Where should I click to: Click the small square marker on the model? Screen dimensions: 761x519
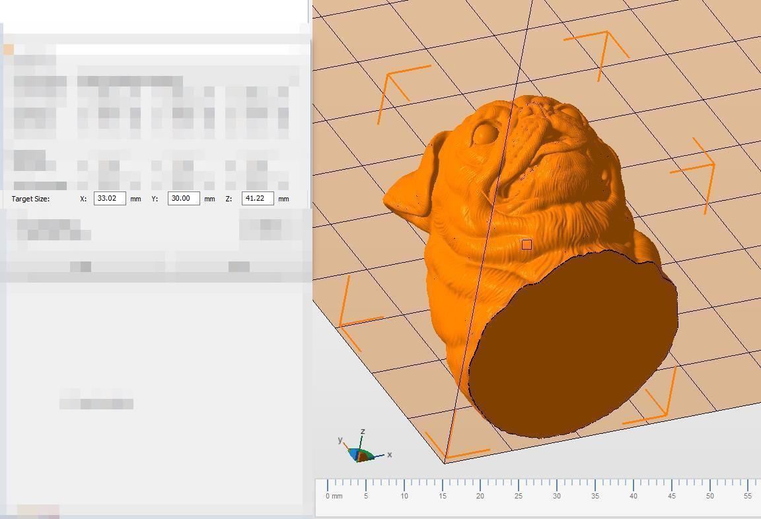click(526, 245)
